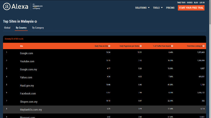Click Total Sites Linking In help icon
The image size is (211, 118).
click(203, 46)
